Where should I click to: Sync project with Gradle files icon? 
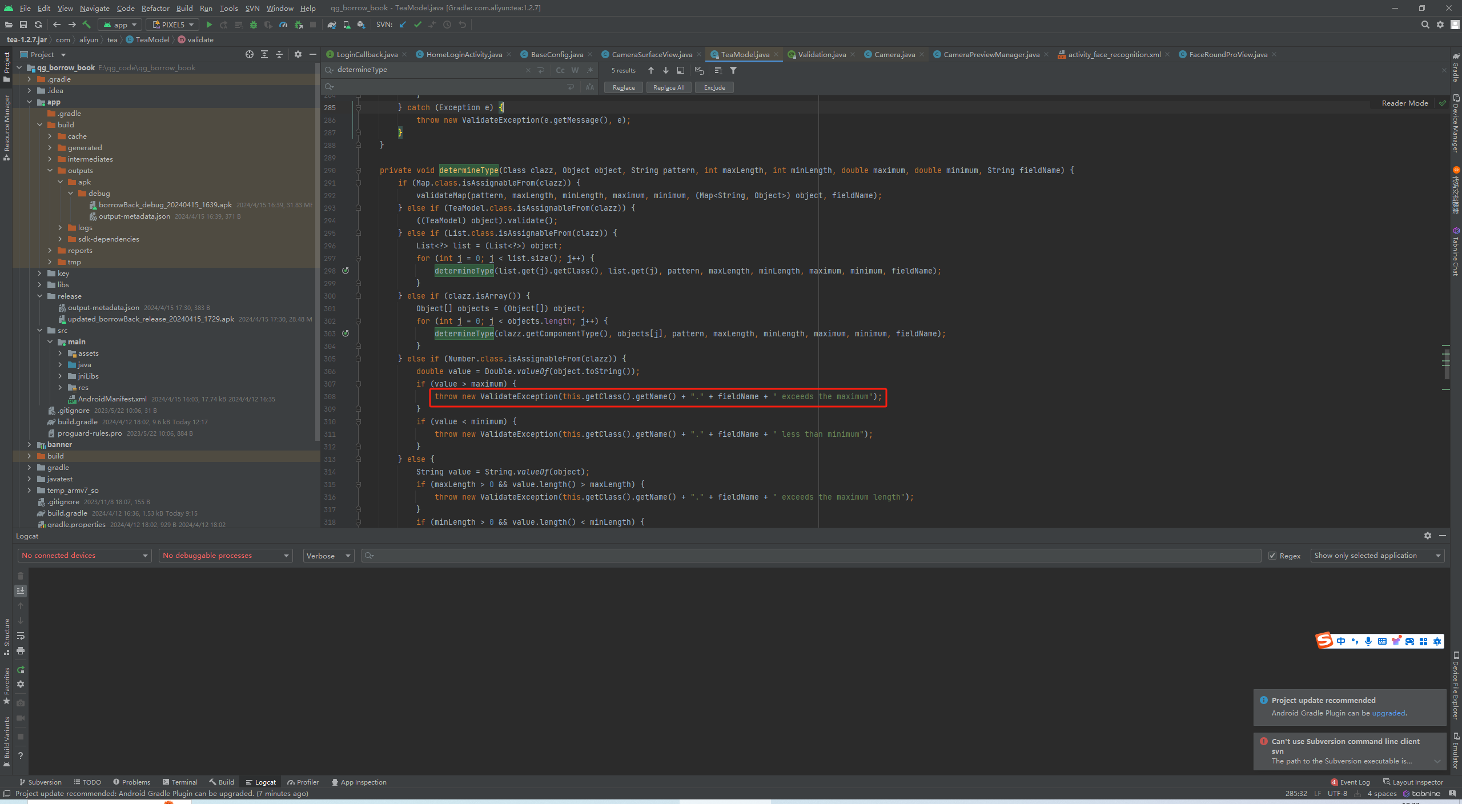331,25
